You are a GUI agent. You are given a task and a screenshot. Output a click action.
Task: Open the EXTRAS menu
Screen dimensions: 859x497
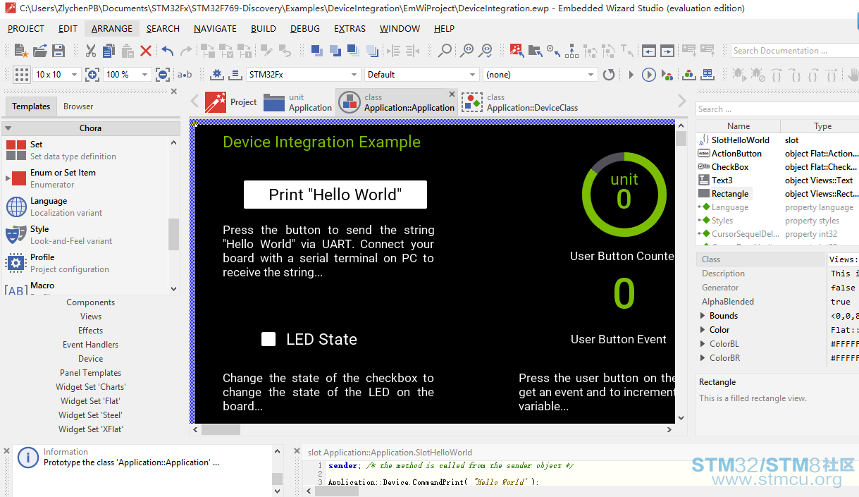[x=350, y=29]
